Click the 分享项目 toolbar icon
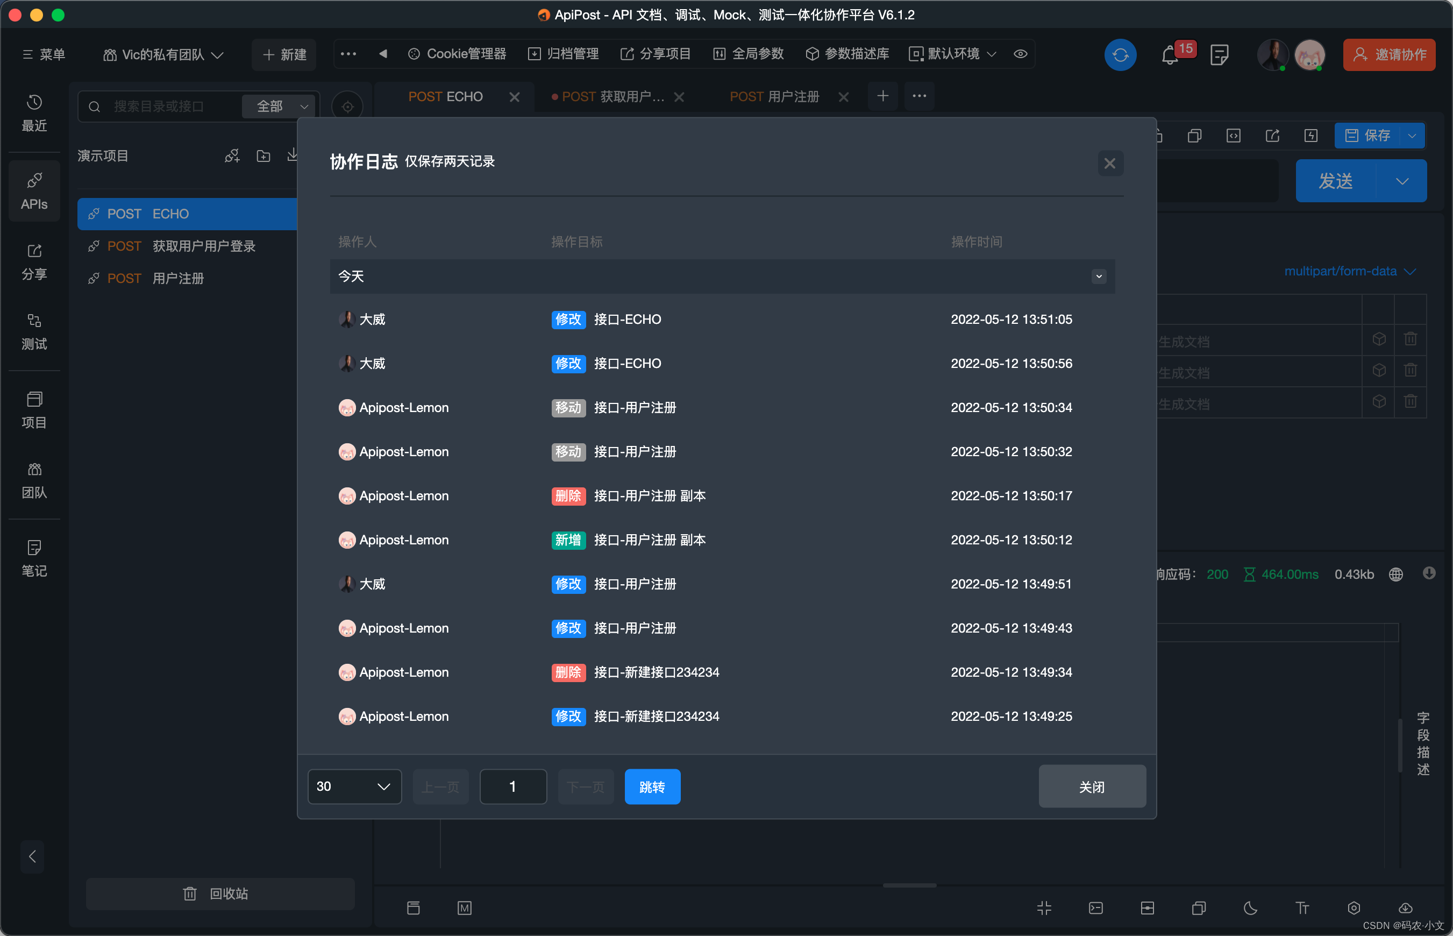 pos(656,54)
